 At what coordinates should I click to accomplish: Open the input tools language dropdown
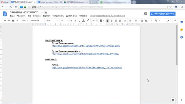click(157, 21)
